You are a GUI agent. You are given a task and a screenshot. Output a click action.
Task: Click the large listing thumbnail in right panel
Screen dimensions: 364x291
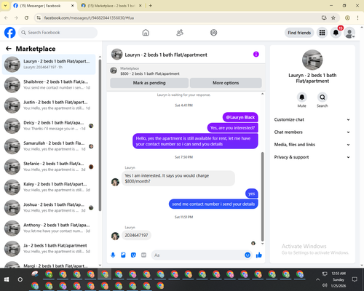(x=312, y=60)
